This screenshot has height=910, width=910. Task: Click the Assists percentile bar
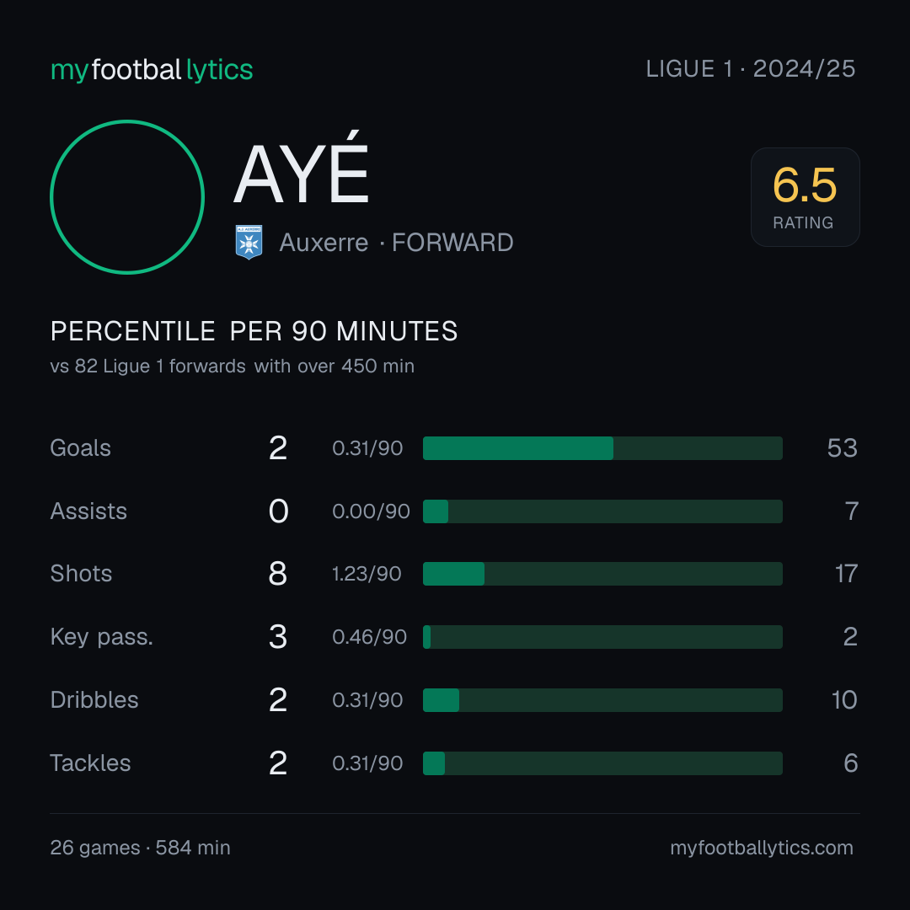pos(602,511)
